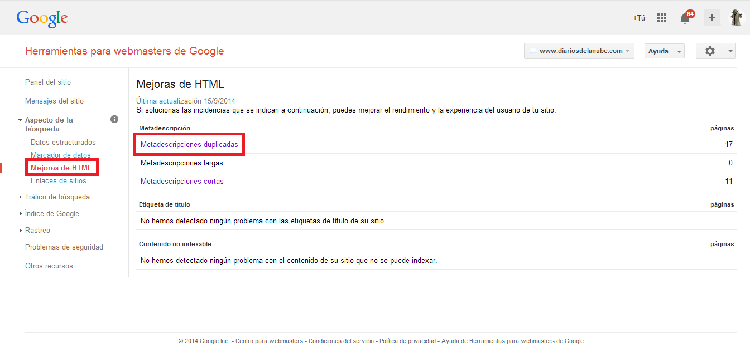Image resolution: width=750 pixels, height=347 pixels.
Task: Open Marcador de datos
Action: coord(60,155)
